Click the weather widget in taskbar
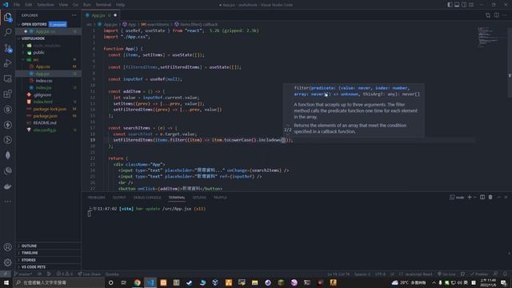 409,282
